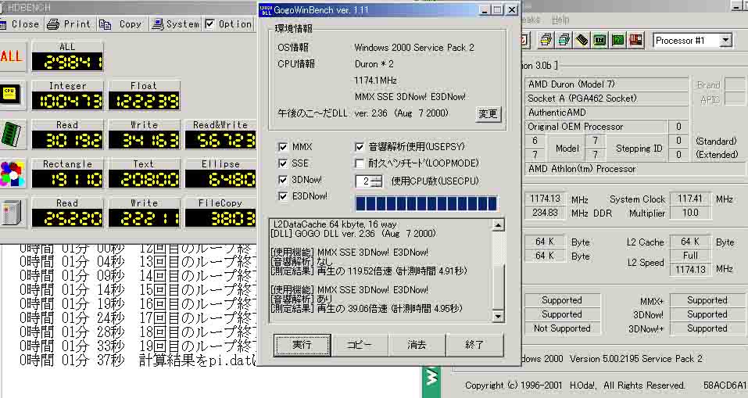
Task: Click the 'AuthenticAMD' vendor field
Action: tap(607, 113)
